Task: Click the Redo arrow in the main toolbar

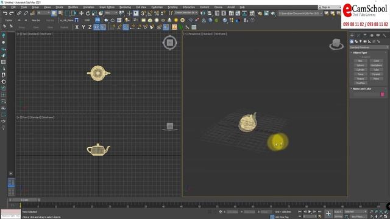Action: click(12, 13)
